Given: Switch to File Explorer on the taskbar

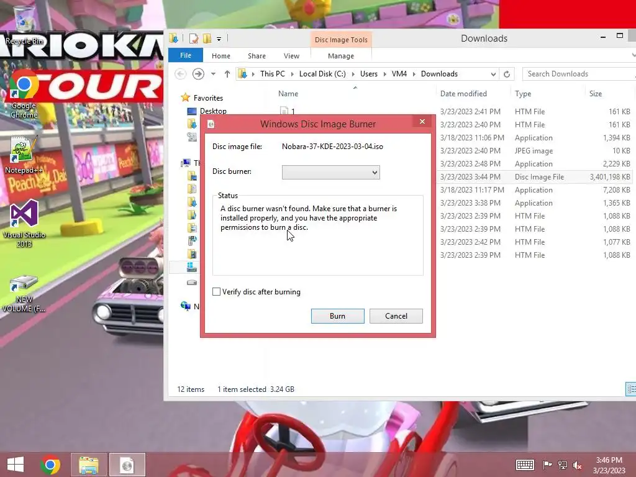Looking at the screenshot, I should (x=88, y=465).
